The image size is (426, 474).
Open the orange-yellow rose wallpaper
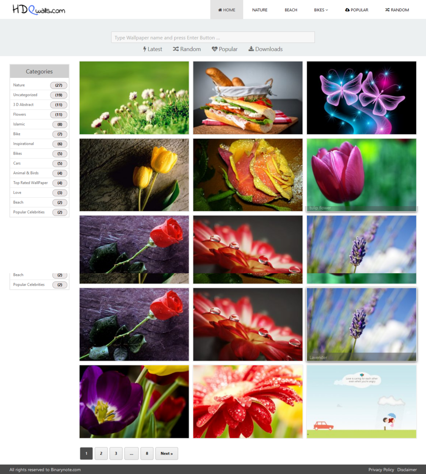[x=248, y=175]
